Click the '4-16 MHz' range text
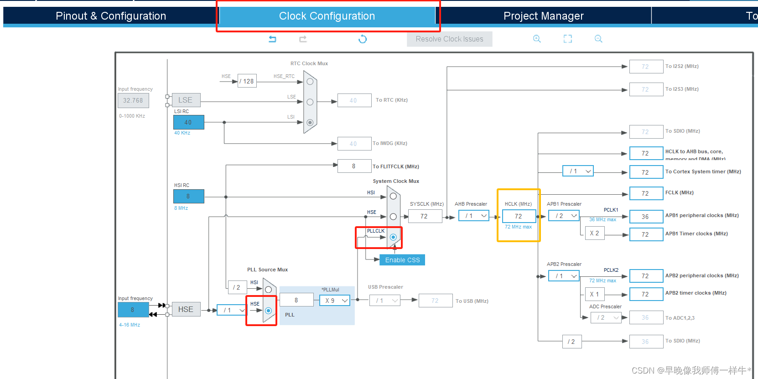The image size is (758, 379). click(x=130, y=325)
